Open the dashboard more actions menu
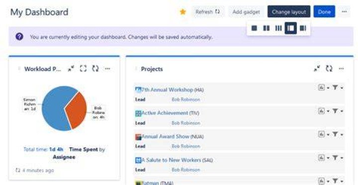 344,11
